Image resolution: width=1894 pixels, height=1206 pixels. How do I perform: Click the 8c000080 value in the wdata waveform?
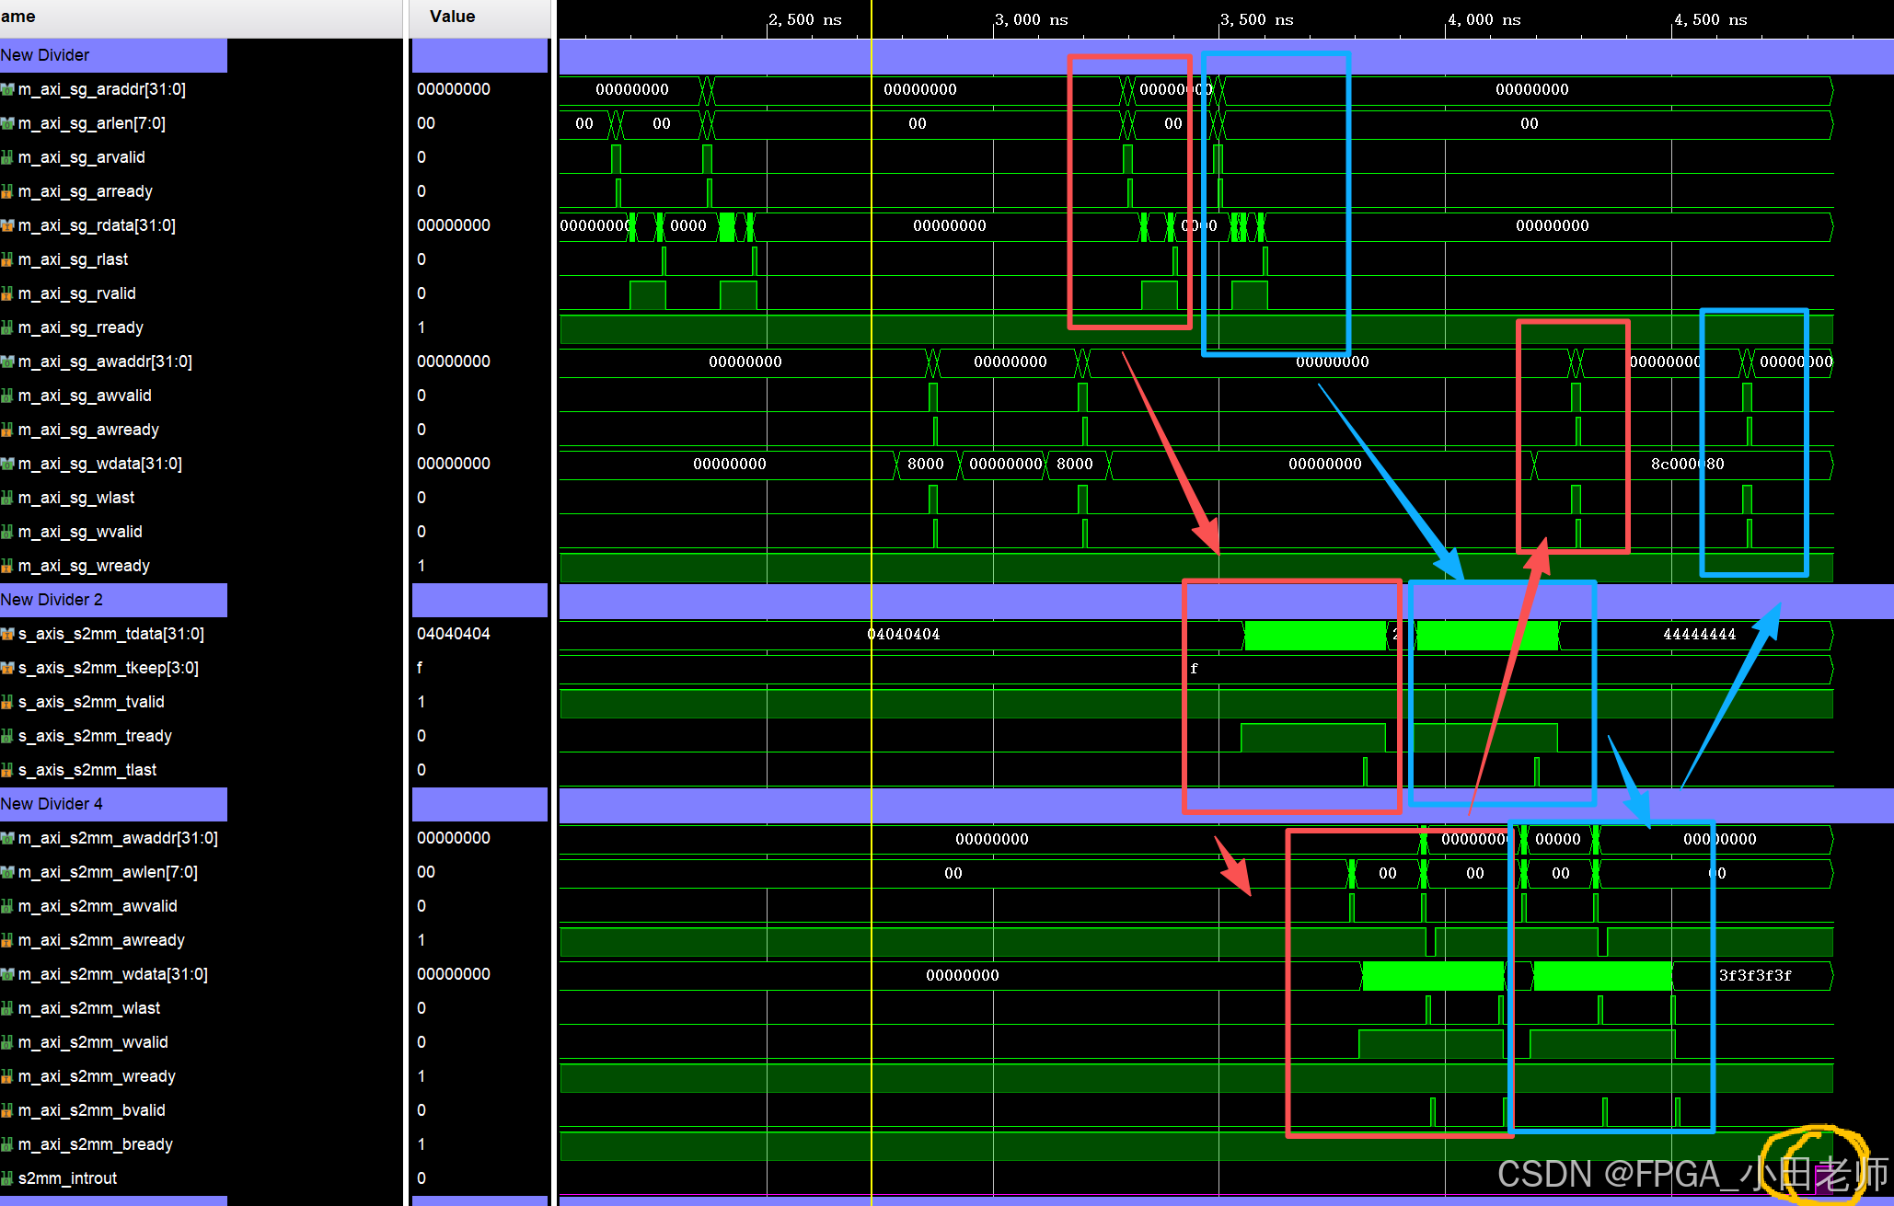pyautogui.click(x=1687, y=464)
